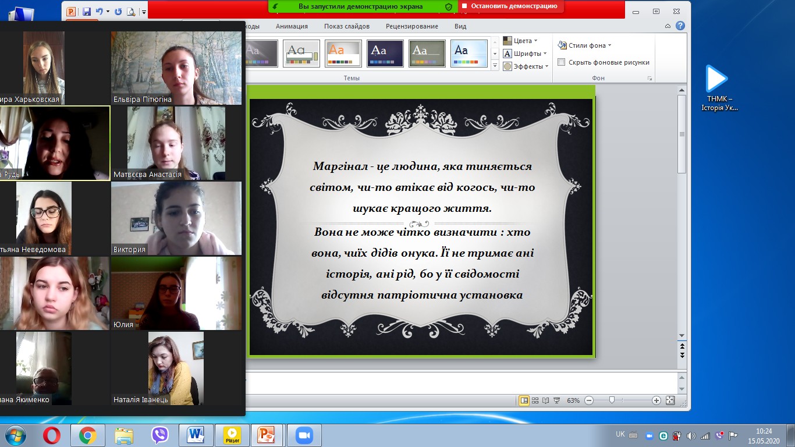Open PowerPoint Help question mark icon
The image size is (795, 447).
[680, 26]
